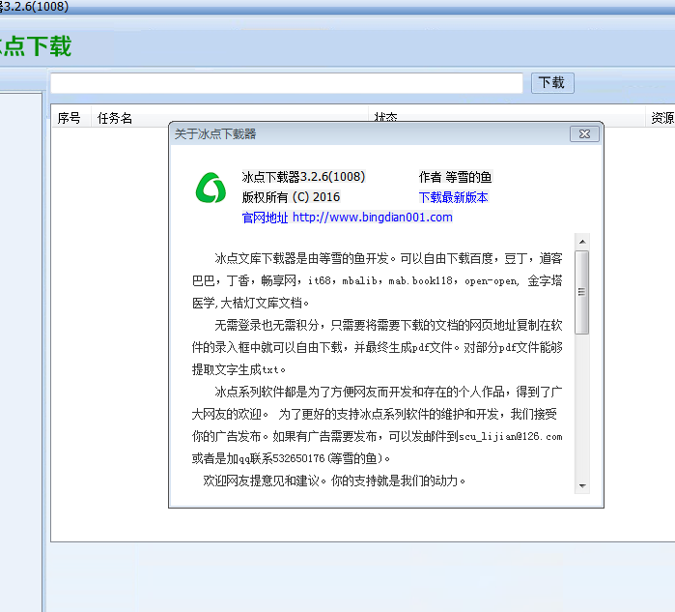675x612 pixels.
Task: Click the line with qq联系532650176
Action: pyautogui.click(x=291, y=458)
